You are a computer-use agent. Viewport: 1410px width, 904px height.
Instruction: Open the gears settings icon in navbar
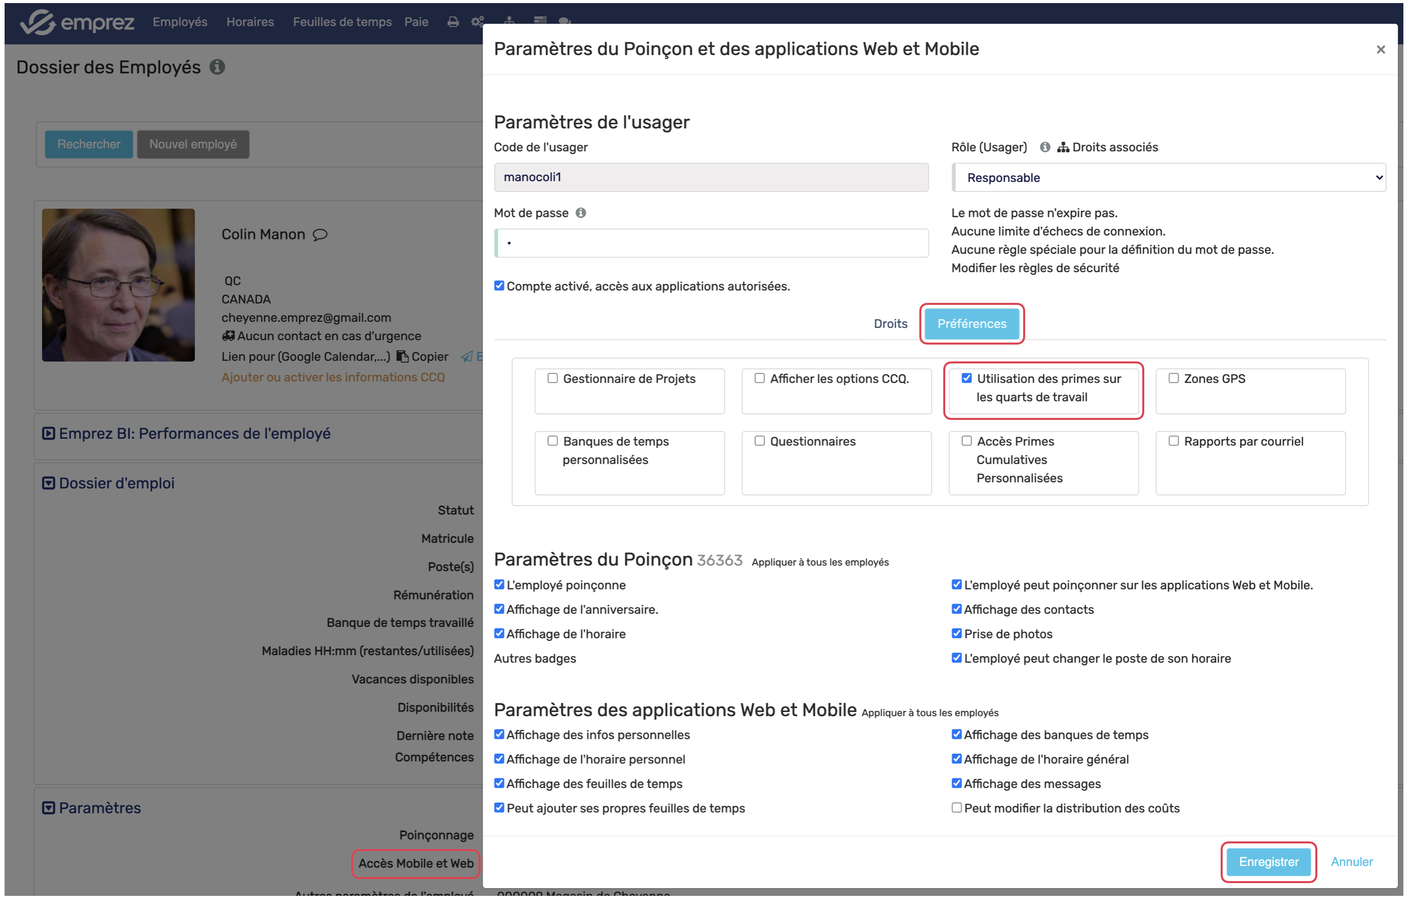pos(477,22)
